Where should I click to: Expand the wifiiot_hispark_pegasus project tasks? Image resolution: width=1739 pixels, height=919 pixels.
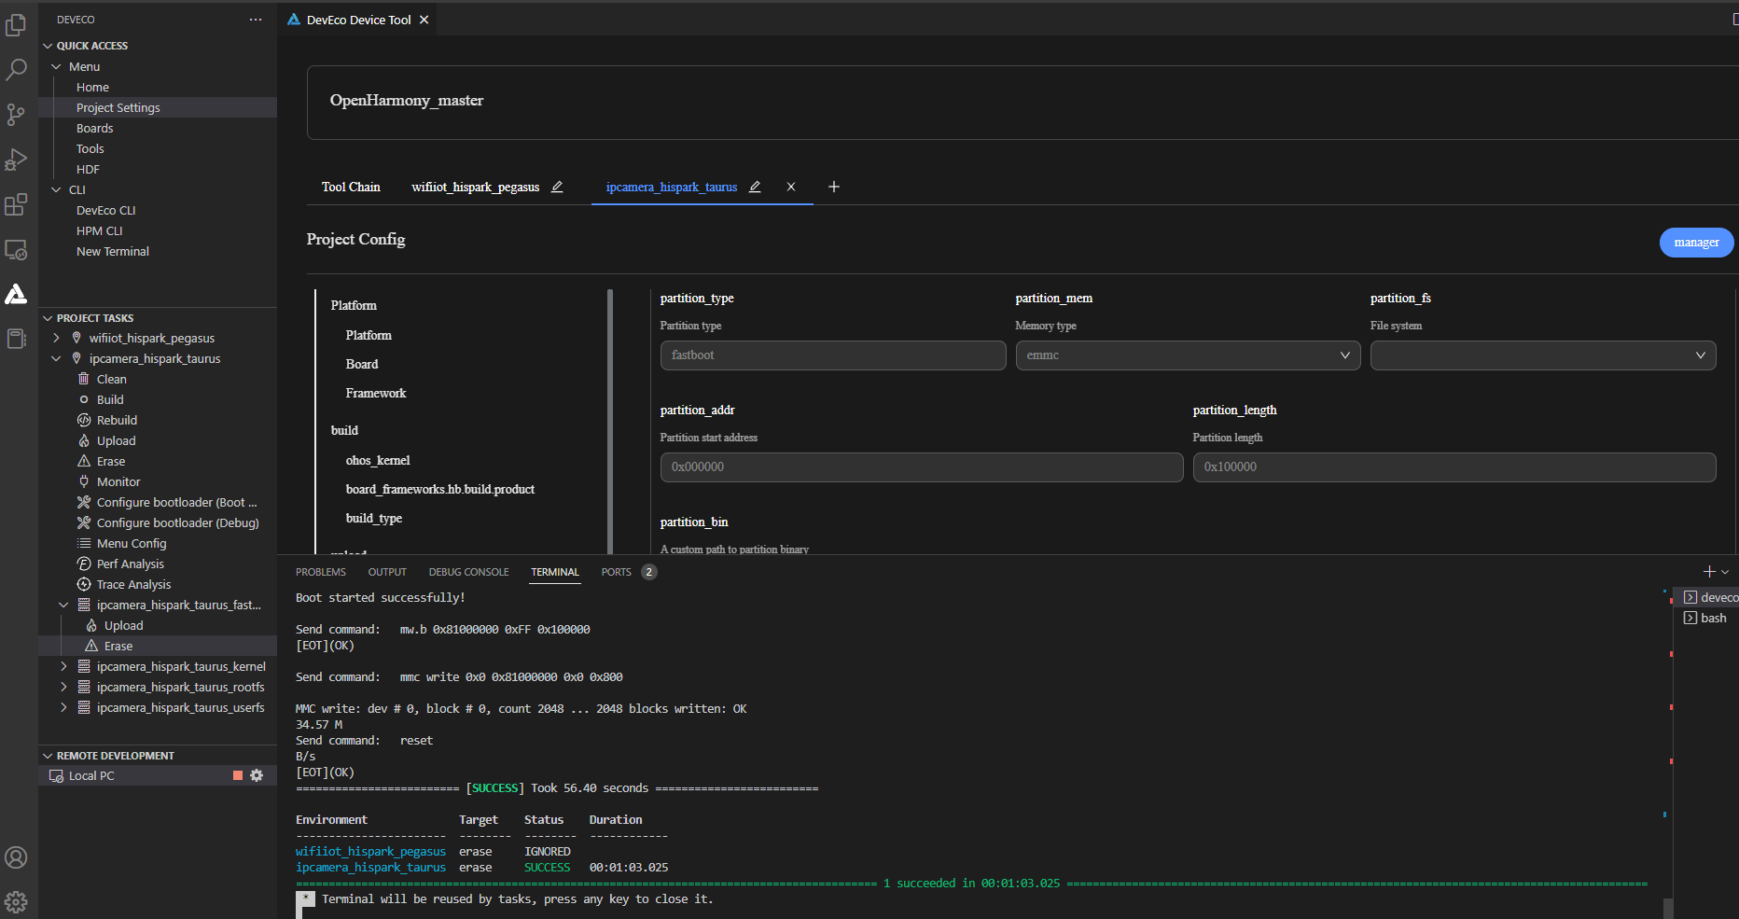pos(56,338)
